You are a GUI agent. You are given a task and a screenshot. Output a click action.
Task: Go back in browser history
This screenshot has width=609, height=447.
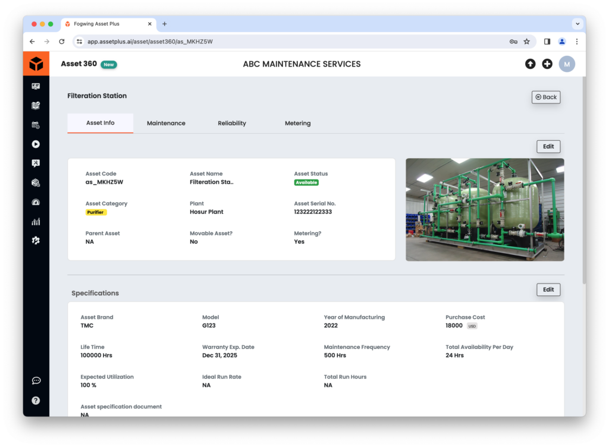32,42
